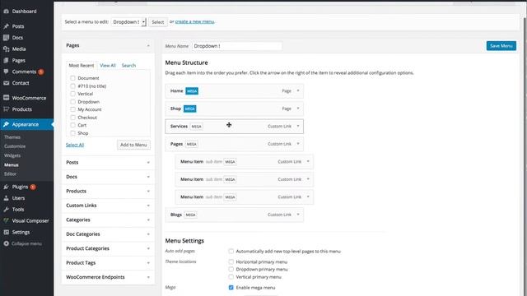
Task: Check the Vertical primary menu location
Action: coord(231,277)
